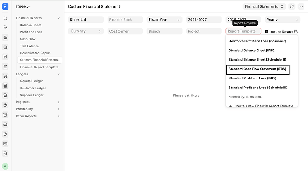Click the refresh report icon
The height and width of the screenshot is (171, 308).
coord(291,7)
